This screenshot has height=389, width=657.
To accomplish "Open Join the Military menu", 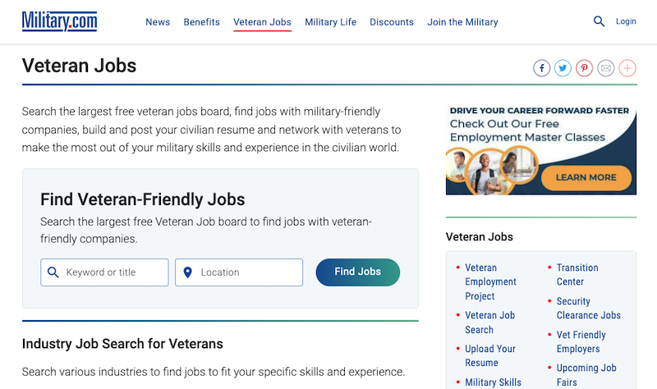I will 462,22.
